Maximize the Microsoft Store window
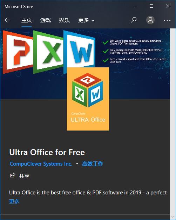The height and width of the screenshot is (220, 176). pyautogui.click(x=151, y=6)
